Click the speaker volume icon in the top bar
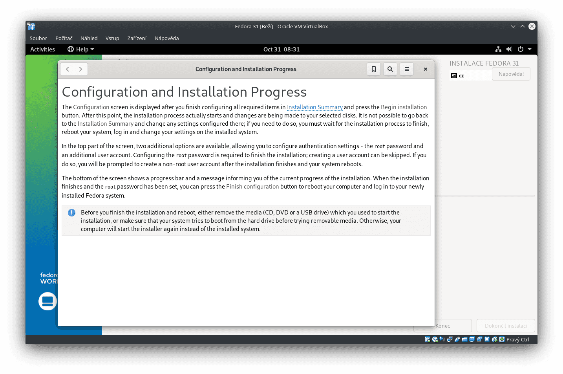This screenshot has width=563, height=374. [x=509, y=49]
